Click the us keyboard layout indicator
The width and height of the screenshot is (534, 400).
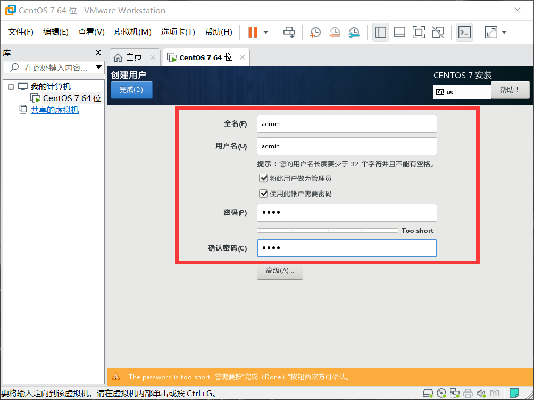[x=462, y=92]
